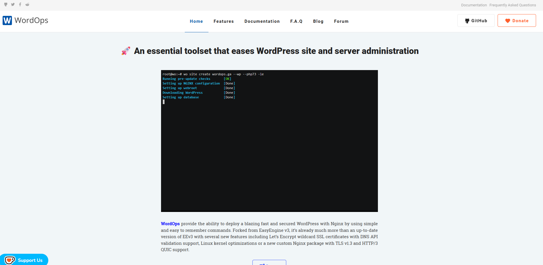Open the Forum navigation link

point(341,21)
